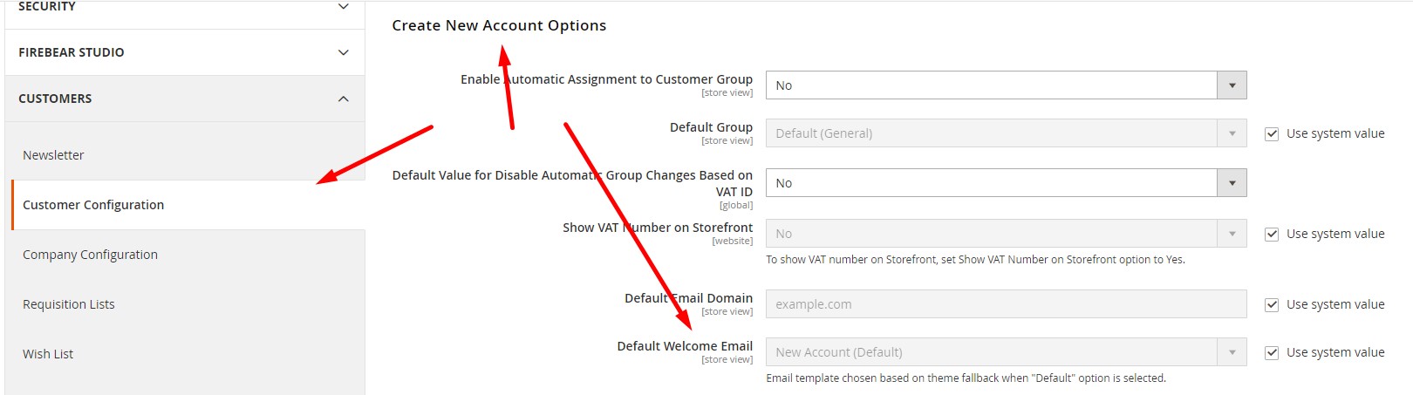Open the Show VAT Number on Storefront dropdown

click(991, 234)
